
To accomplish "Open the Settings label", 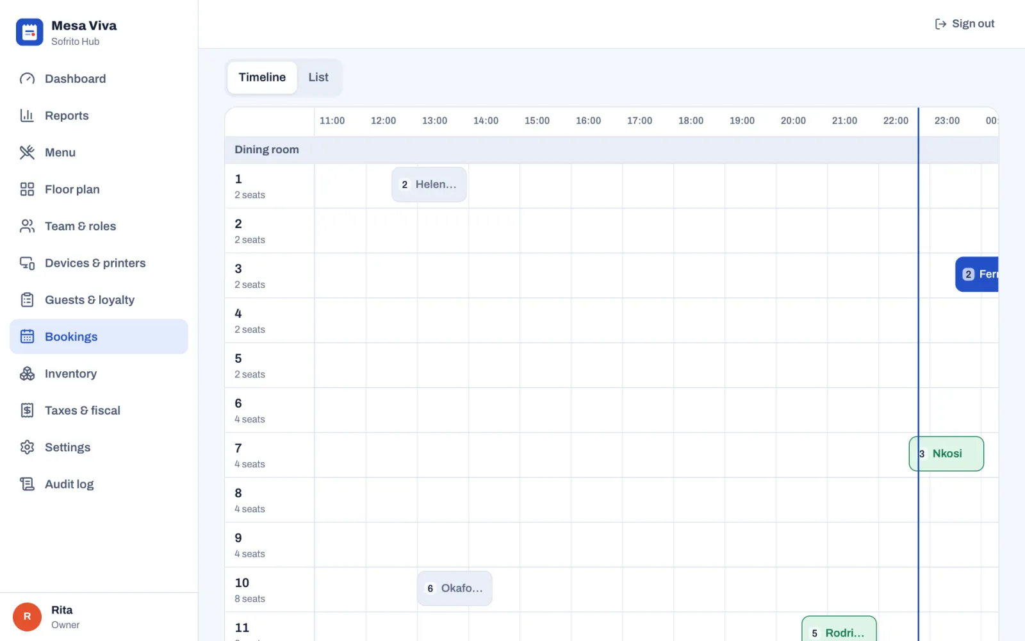I will 67,447.
